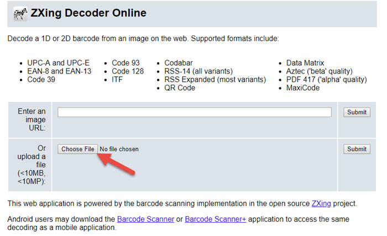
Task: Click the No file chosen label
Action: pos(119,149)
